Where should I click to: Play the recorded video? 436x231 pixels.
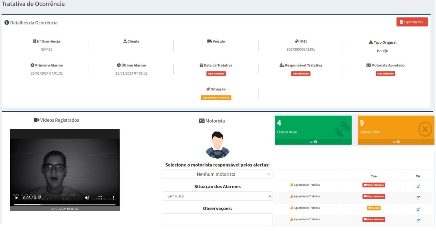tap(17, 198)
